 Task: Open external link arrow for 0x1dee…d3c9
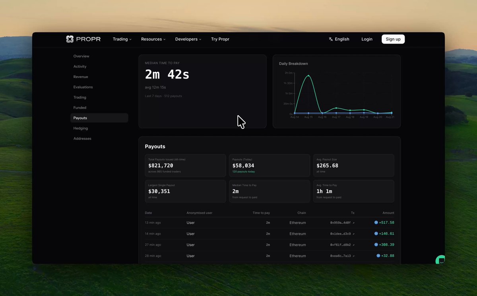[x=353, y=234]
